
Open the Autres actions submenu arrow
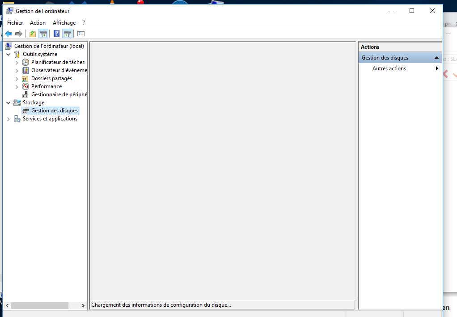437,69
